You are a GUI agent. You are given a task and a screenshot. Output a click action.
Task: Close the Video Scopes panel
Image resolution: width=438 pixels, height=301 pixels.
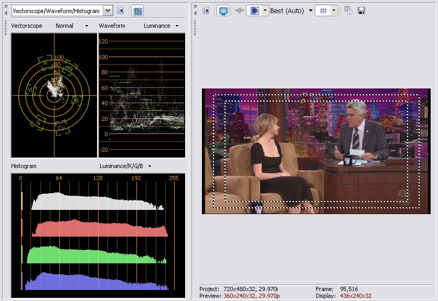click(x=6, y=6)
